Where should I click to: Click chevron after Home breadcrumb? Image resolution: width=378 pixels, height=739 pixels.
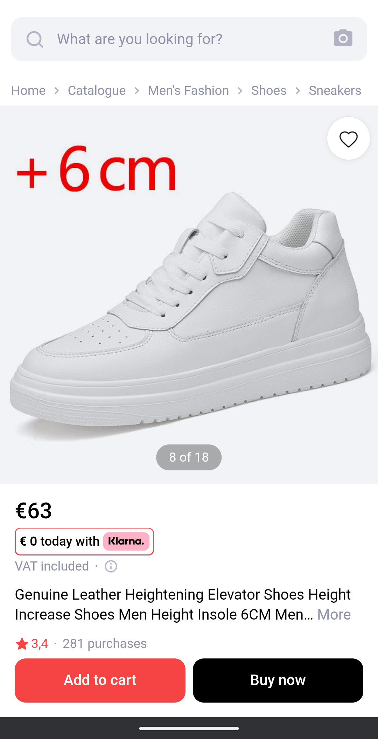point(57,91)
